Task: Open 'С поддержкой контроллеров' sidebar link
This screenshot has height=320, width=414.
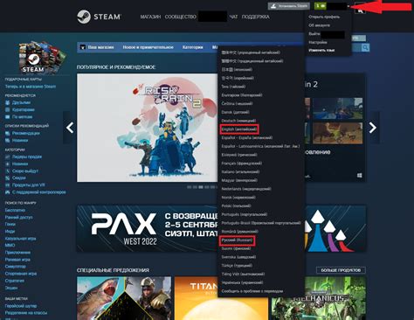Action: coord(39,192)
